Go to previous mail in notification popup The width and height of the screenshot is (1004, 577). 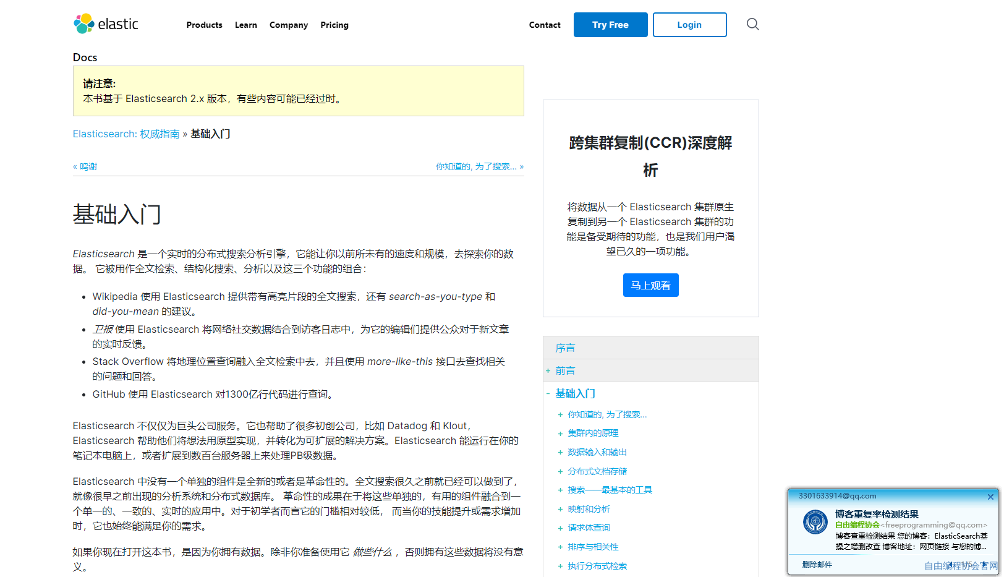click(x=951, y=565)
